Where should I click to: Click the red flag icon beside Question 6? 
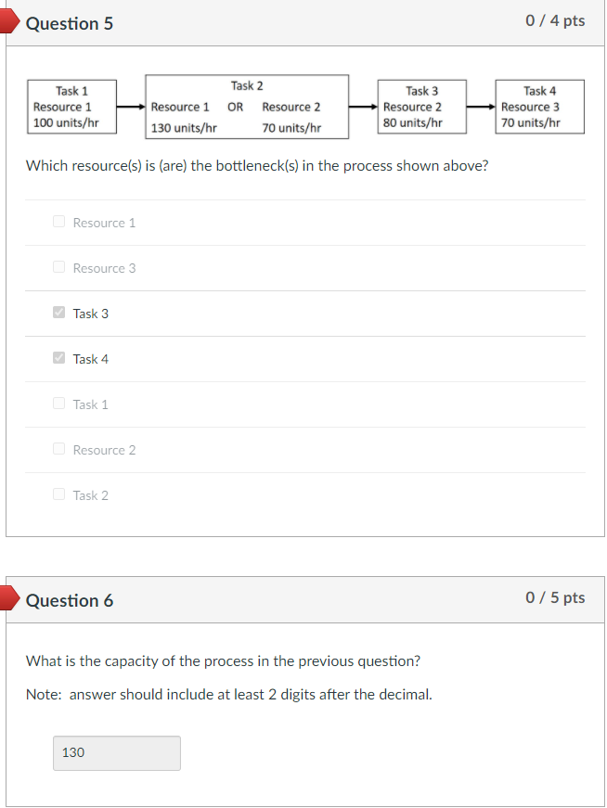[9, 600]
